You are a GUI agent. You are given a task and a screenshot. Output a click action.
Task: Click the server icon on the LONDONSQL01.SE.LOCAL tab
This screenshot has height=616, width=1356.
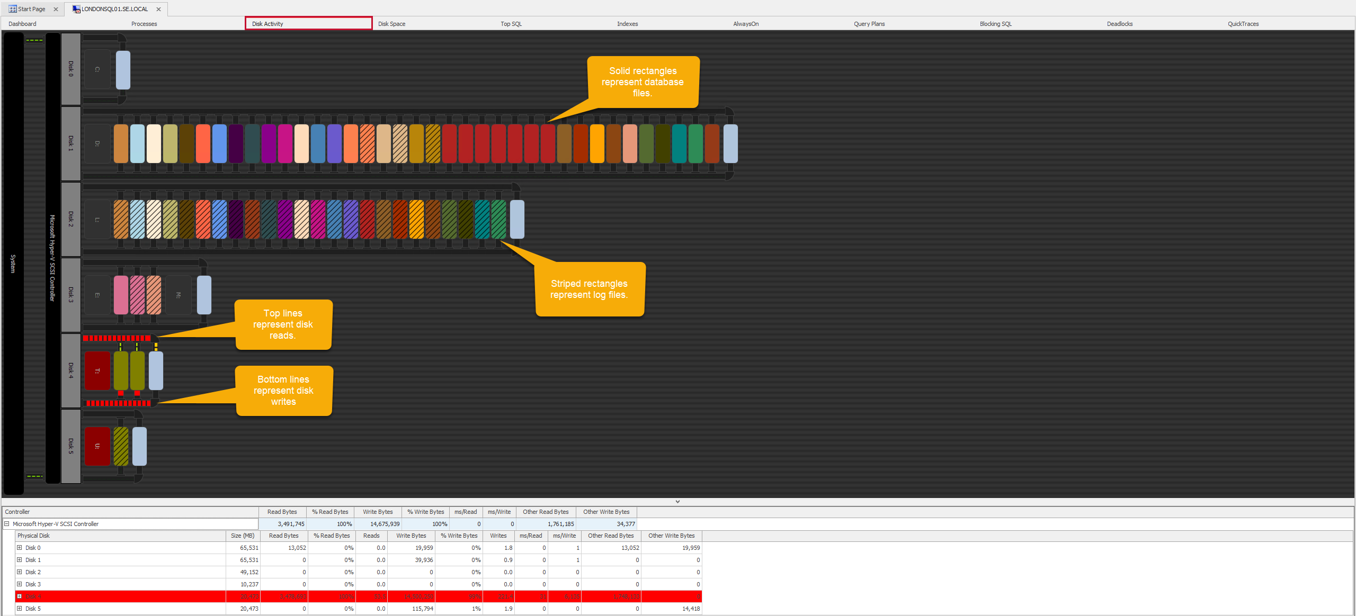[76, 8]
